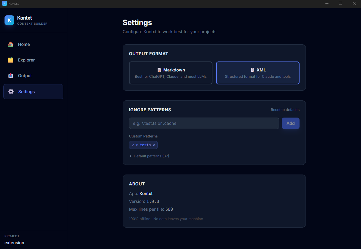
Task: Click version value 1.0.0
Action: (153, 201)
